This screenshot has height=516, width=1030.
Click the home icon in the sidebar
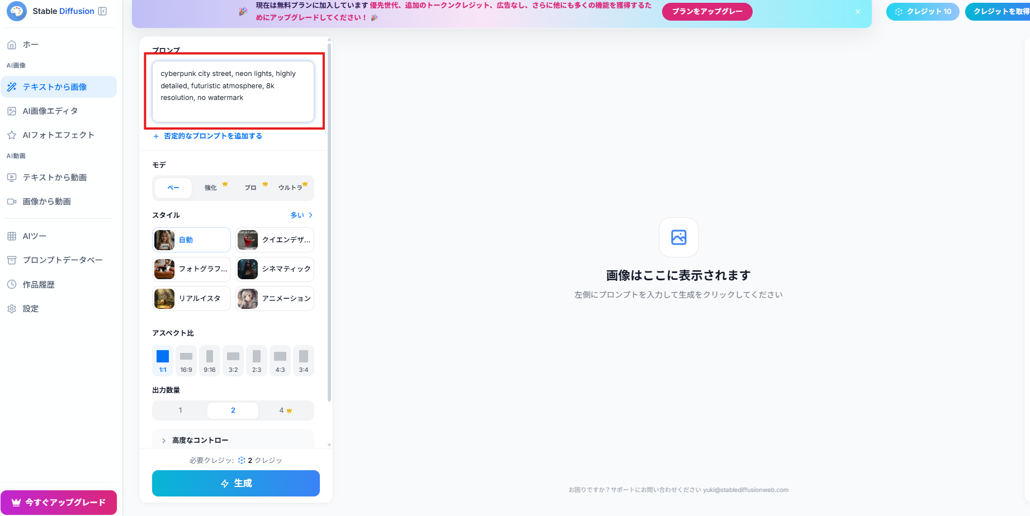[12, 45]
